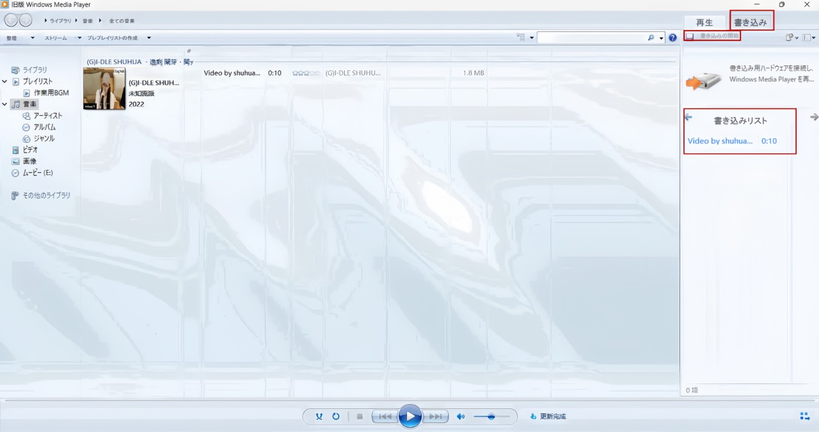The image size is (819, 432).
Task: Select ジャンル under 音楽
Action: 44,138
